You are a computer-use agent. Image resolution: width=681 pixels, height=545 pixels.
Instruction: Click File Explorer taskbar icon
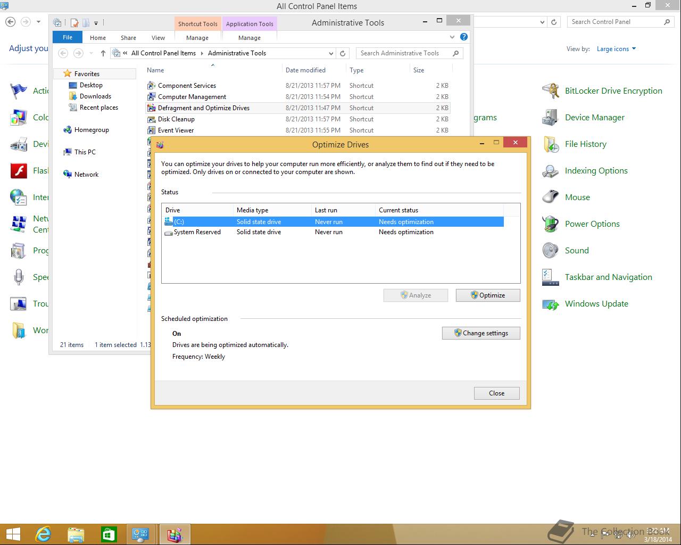(x=76, y=534)
